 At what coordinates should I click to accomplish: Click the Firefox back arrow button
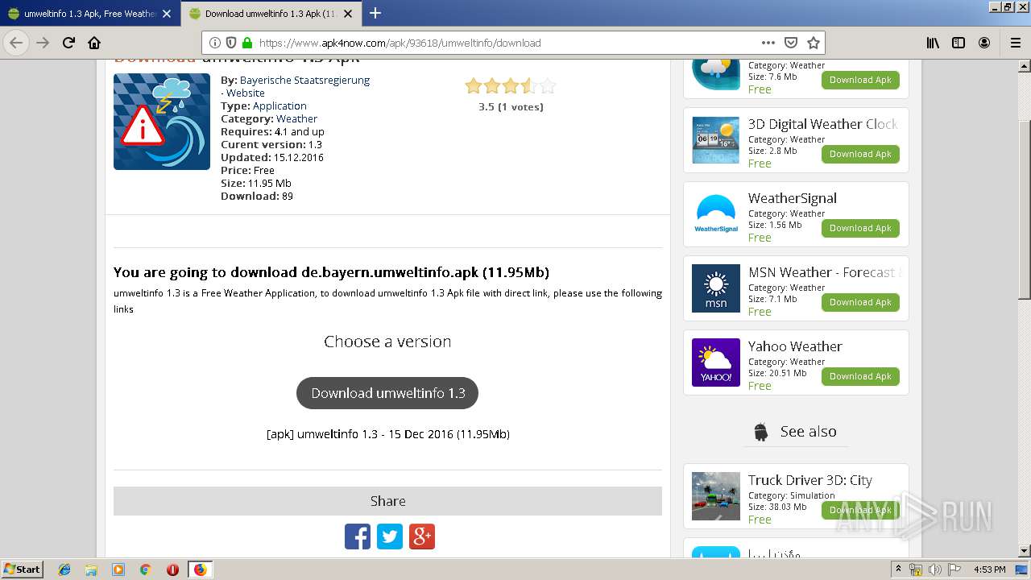(x=16, y=43)
